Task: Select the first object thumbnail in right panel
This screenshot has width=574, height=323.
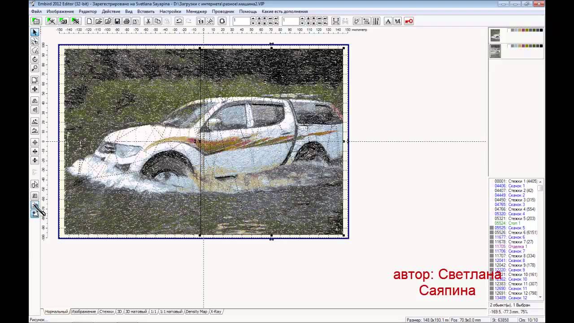Action: pos(495,35)
